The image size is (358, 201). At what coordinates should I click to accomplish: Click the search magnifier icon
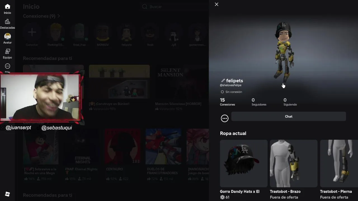(x=145, y=6)
